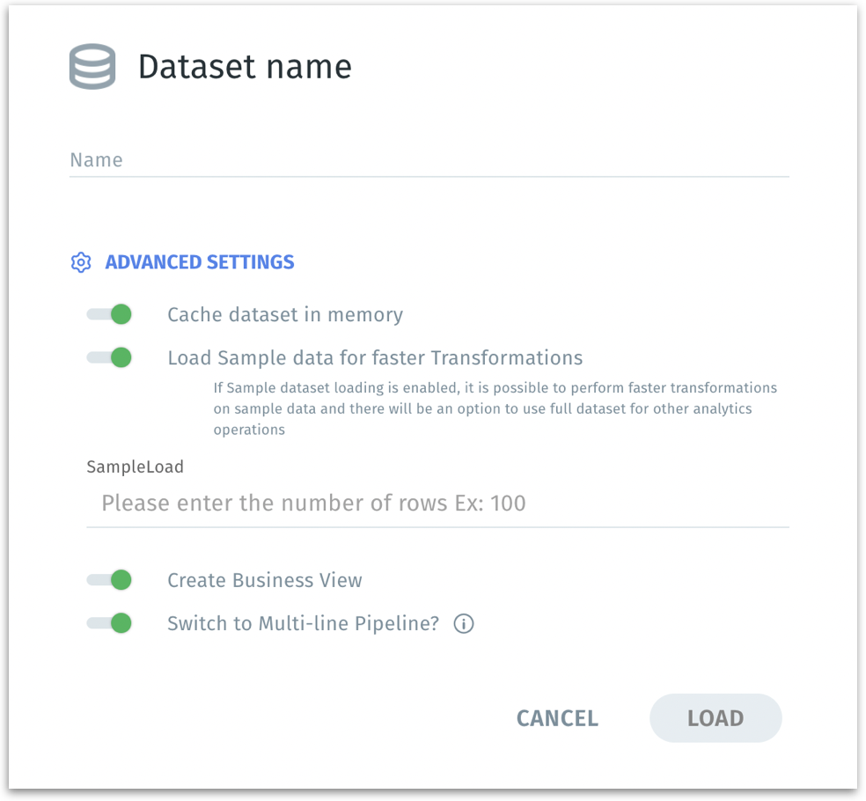Viewport: 866px width, 801px height.
Task: Click the database stack icon
Action: coord(92,67)
